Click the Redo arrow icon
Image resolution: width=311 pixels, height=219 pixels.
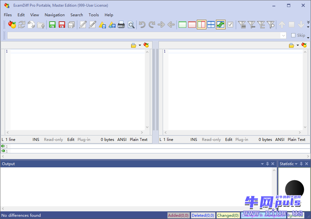152,25
